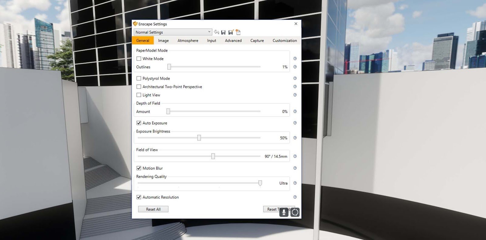The image size is (486, 240).
Task: Click the PaperModel Mode group label
Action: pyautogui.click(x=152, y=50)
